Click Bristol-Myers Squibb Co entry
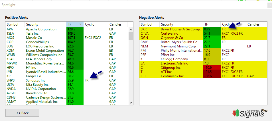The height and width of the screenshot is (121, 272). coord(179,42)
